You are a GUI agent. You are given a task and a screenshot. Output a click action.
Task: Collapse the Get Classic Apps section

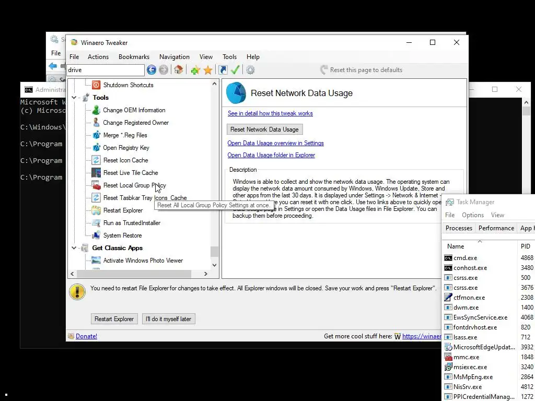click(x=74, y=248)
